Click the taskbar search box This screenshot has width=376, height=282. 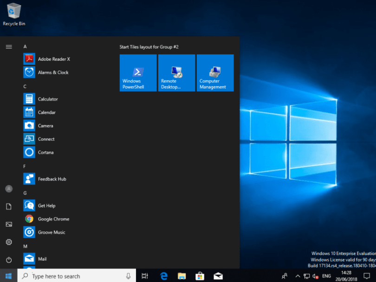pos(77,276)
